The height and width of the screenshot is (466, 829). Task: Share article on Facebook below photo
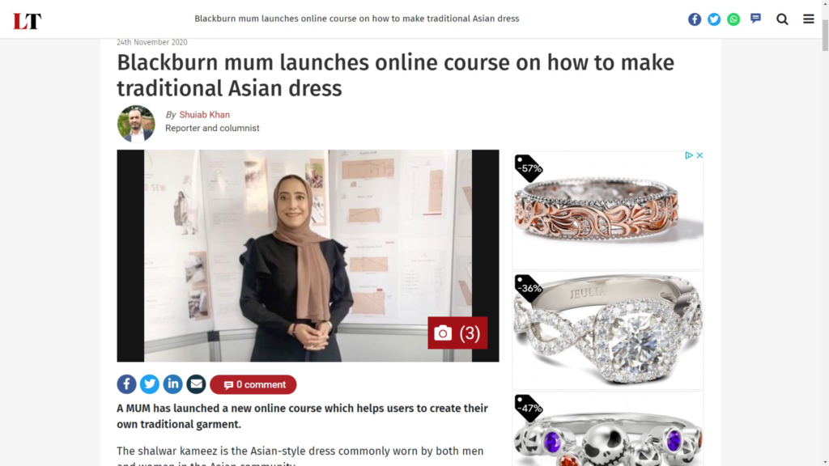[126, 384]
